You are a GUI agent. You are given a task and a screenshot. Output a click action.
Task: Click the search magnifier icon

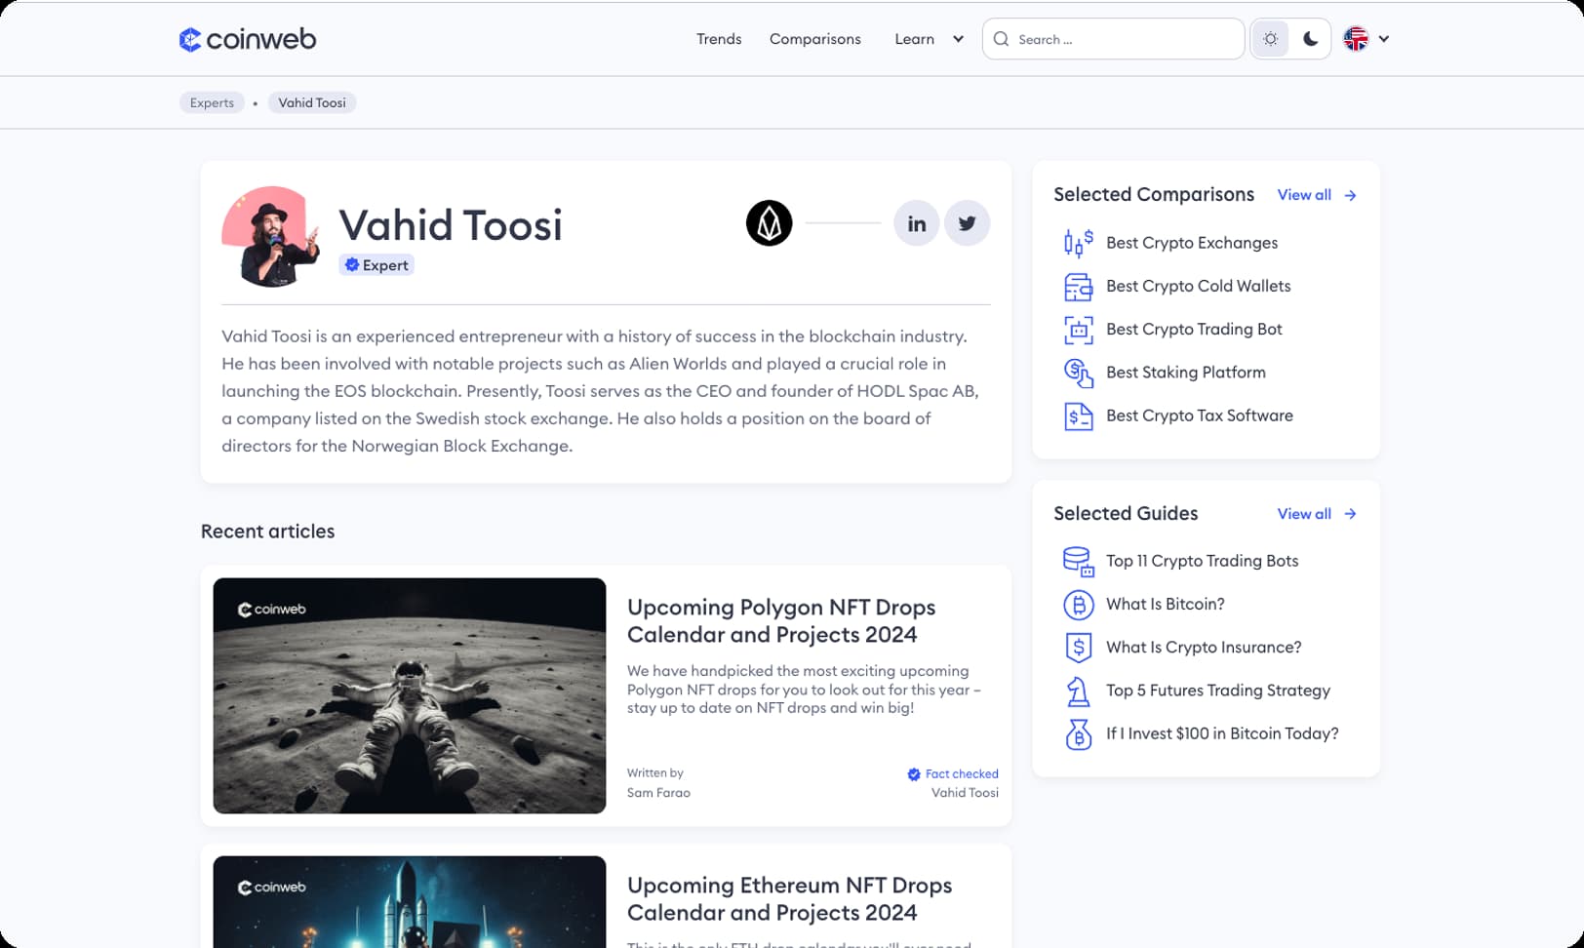[x=1001, y=39]
